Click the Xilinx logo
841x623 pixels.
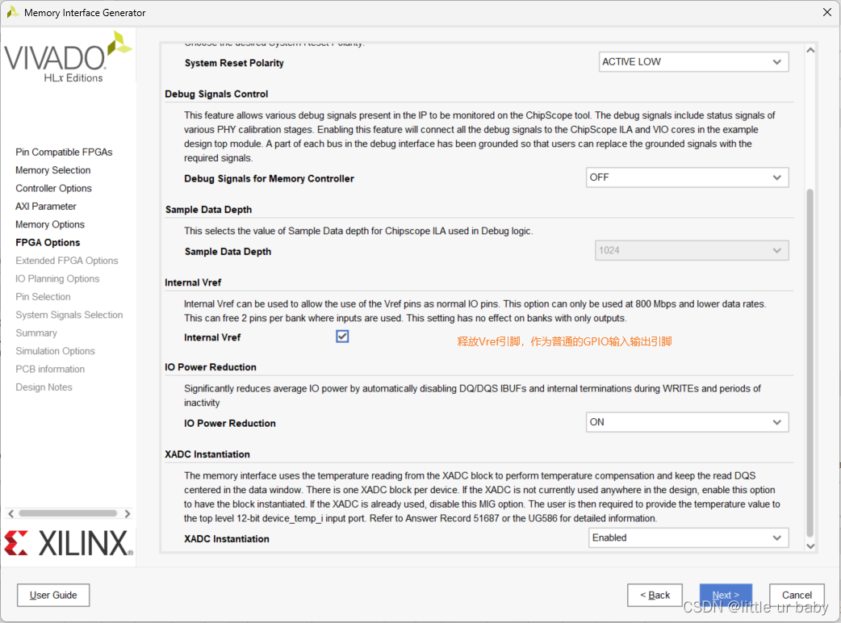pos(68,543)
